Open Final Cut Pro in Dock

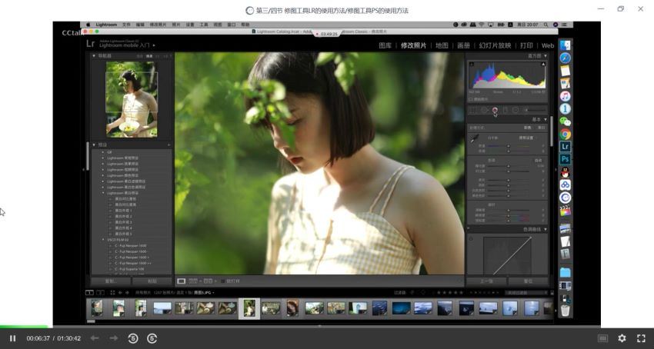566,211
